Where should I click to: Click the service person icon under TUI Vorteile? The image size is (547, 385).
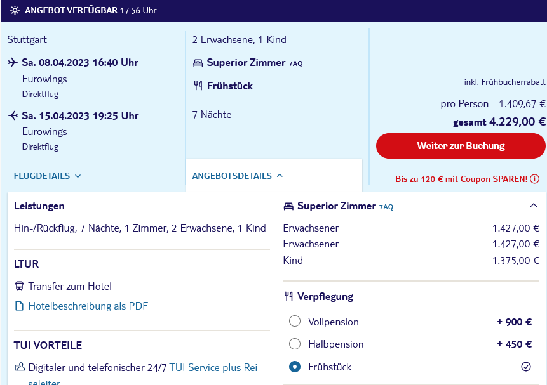point(20,367)
